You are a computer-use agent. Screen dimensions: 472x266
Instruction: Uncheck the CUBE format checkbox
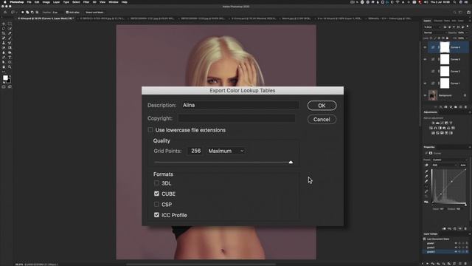[156, 194]
